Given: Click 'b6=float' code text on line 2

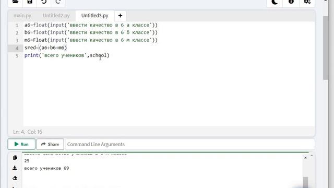Looking at the screenshot, I should pos(35,32).
